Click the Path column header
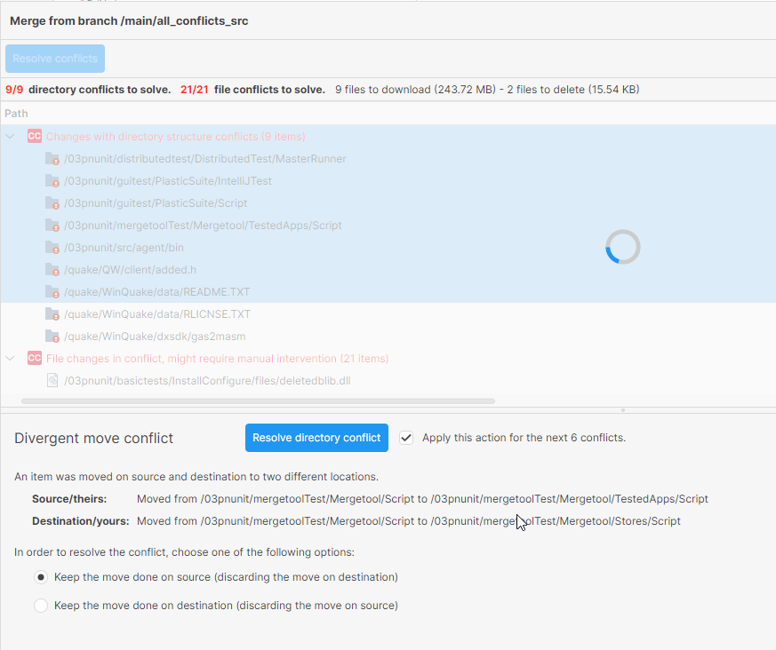The image size is (776, 650). point(15,113)
